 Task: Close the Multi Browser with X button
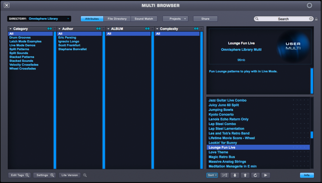coord(6,5)
